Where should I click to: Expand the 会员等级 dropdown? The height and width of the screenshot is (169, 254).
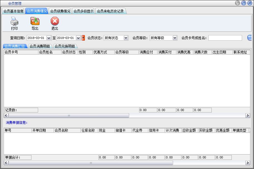click(x=175, y=38)
